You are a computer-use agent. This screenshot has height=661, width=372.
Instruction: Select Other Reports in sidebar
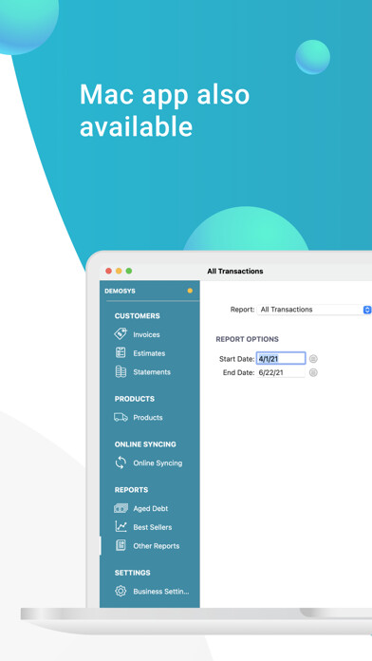tap(157, 545)
